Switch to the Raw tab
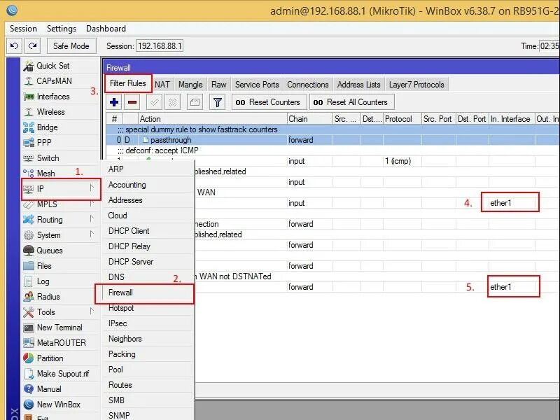560x420 pixels. pyautogui.click(x=219, y=85)
